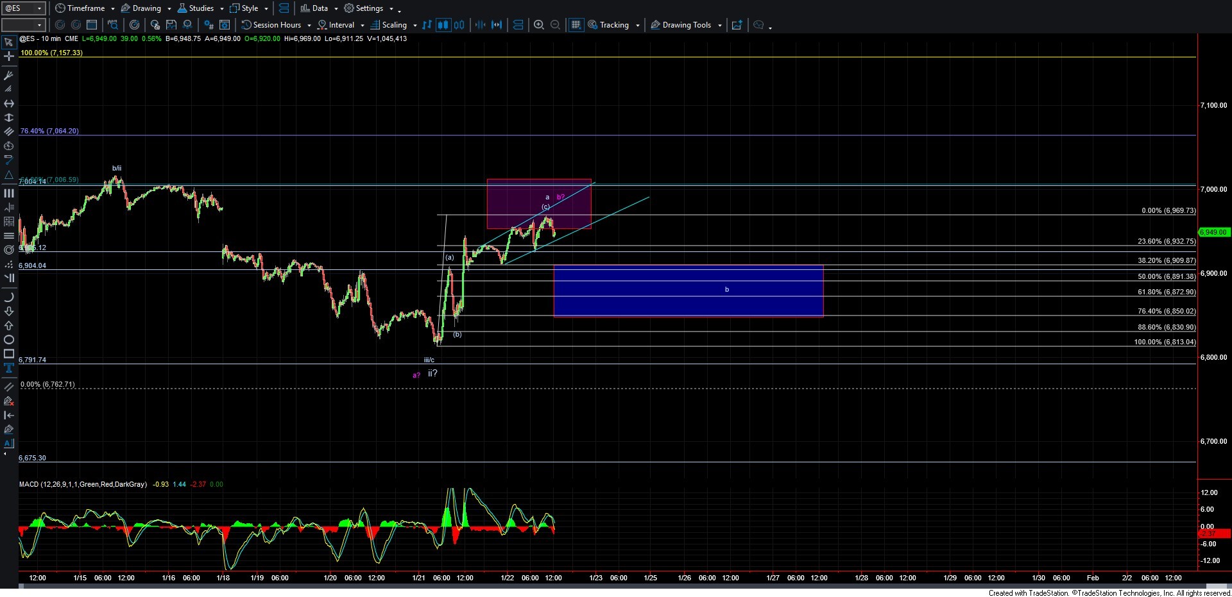
Task: Click the zoom out magnifier icon
Action: point(556,25)
